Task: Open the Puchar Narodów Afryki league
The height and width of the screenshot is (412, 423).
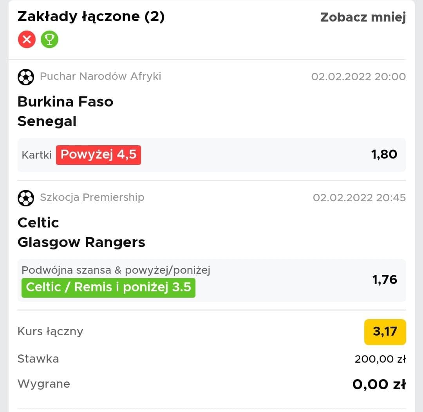Action: click(x=100, y=76)
